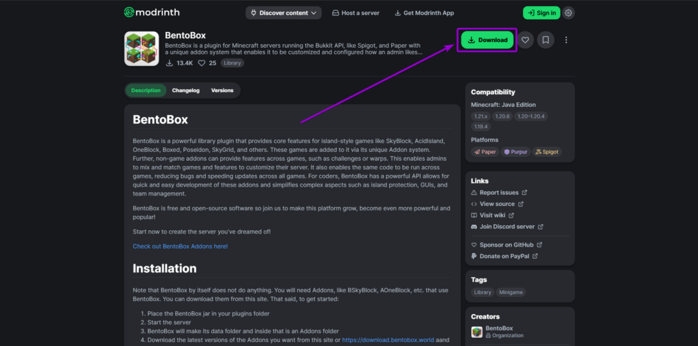
Task: Select the 1.20–1.20.4 version tag
Action: pyautogui.click(x=531, y=116)
